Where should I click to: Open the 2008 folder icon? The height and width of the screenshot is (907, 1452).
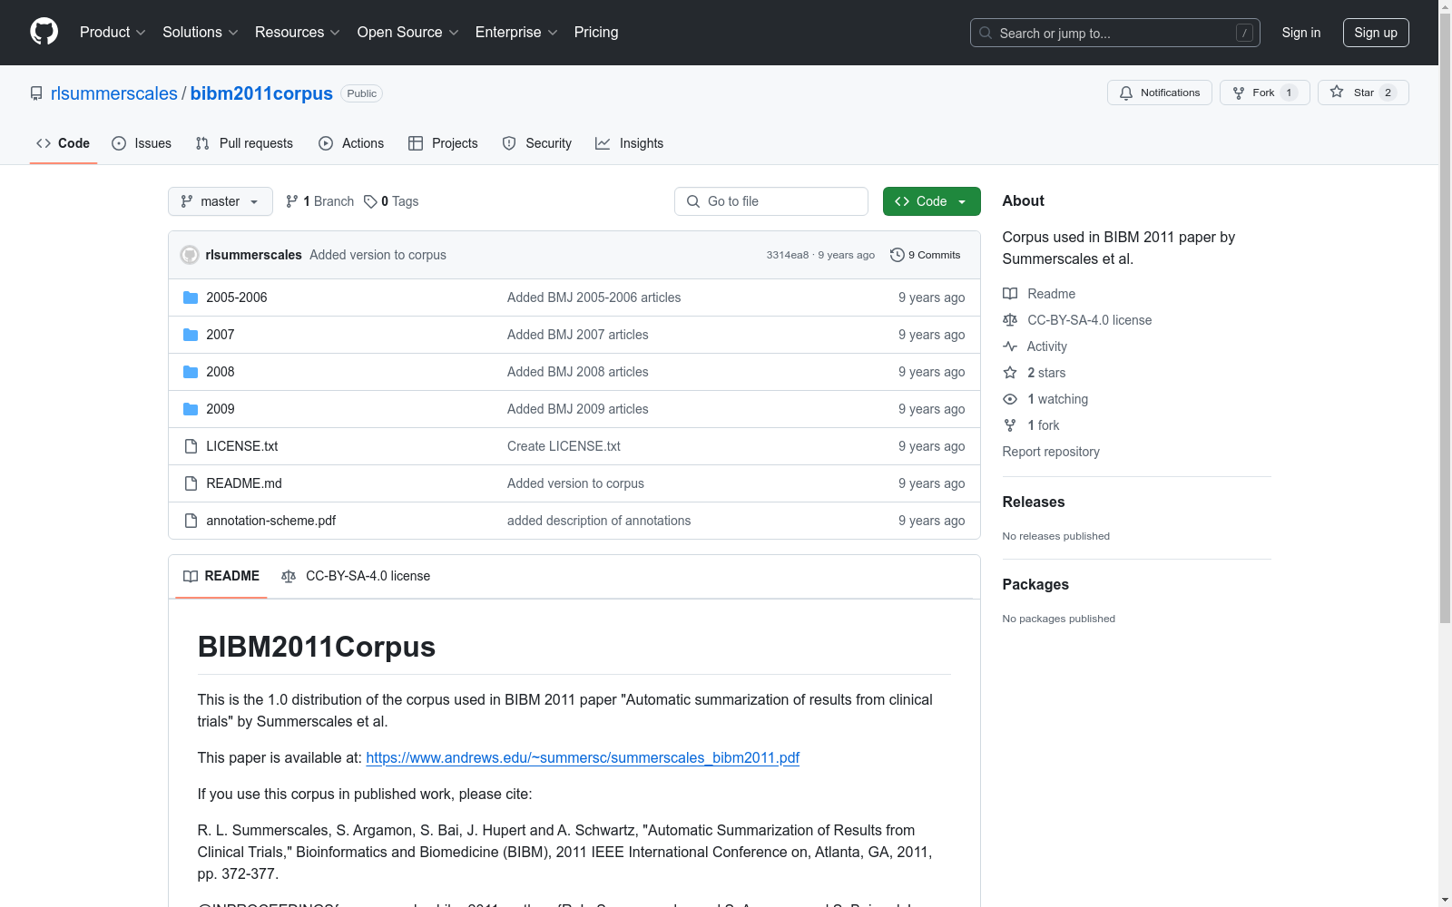(191, 372)
